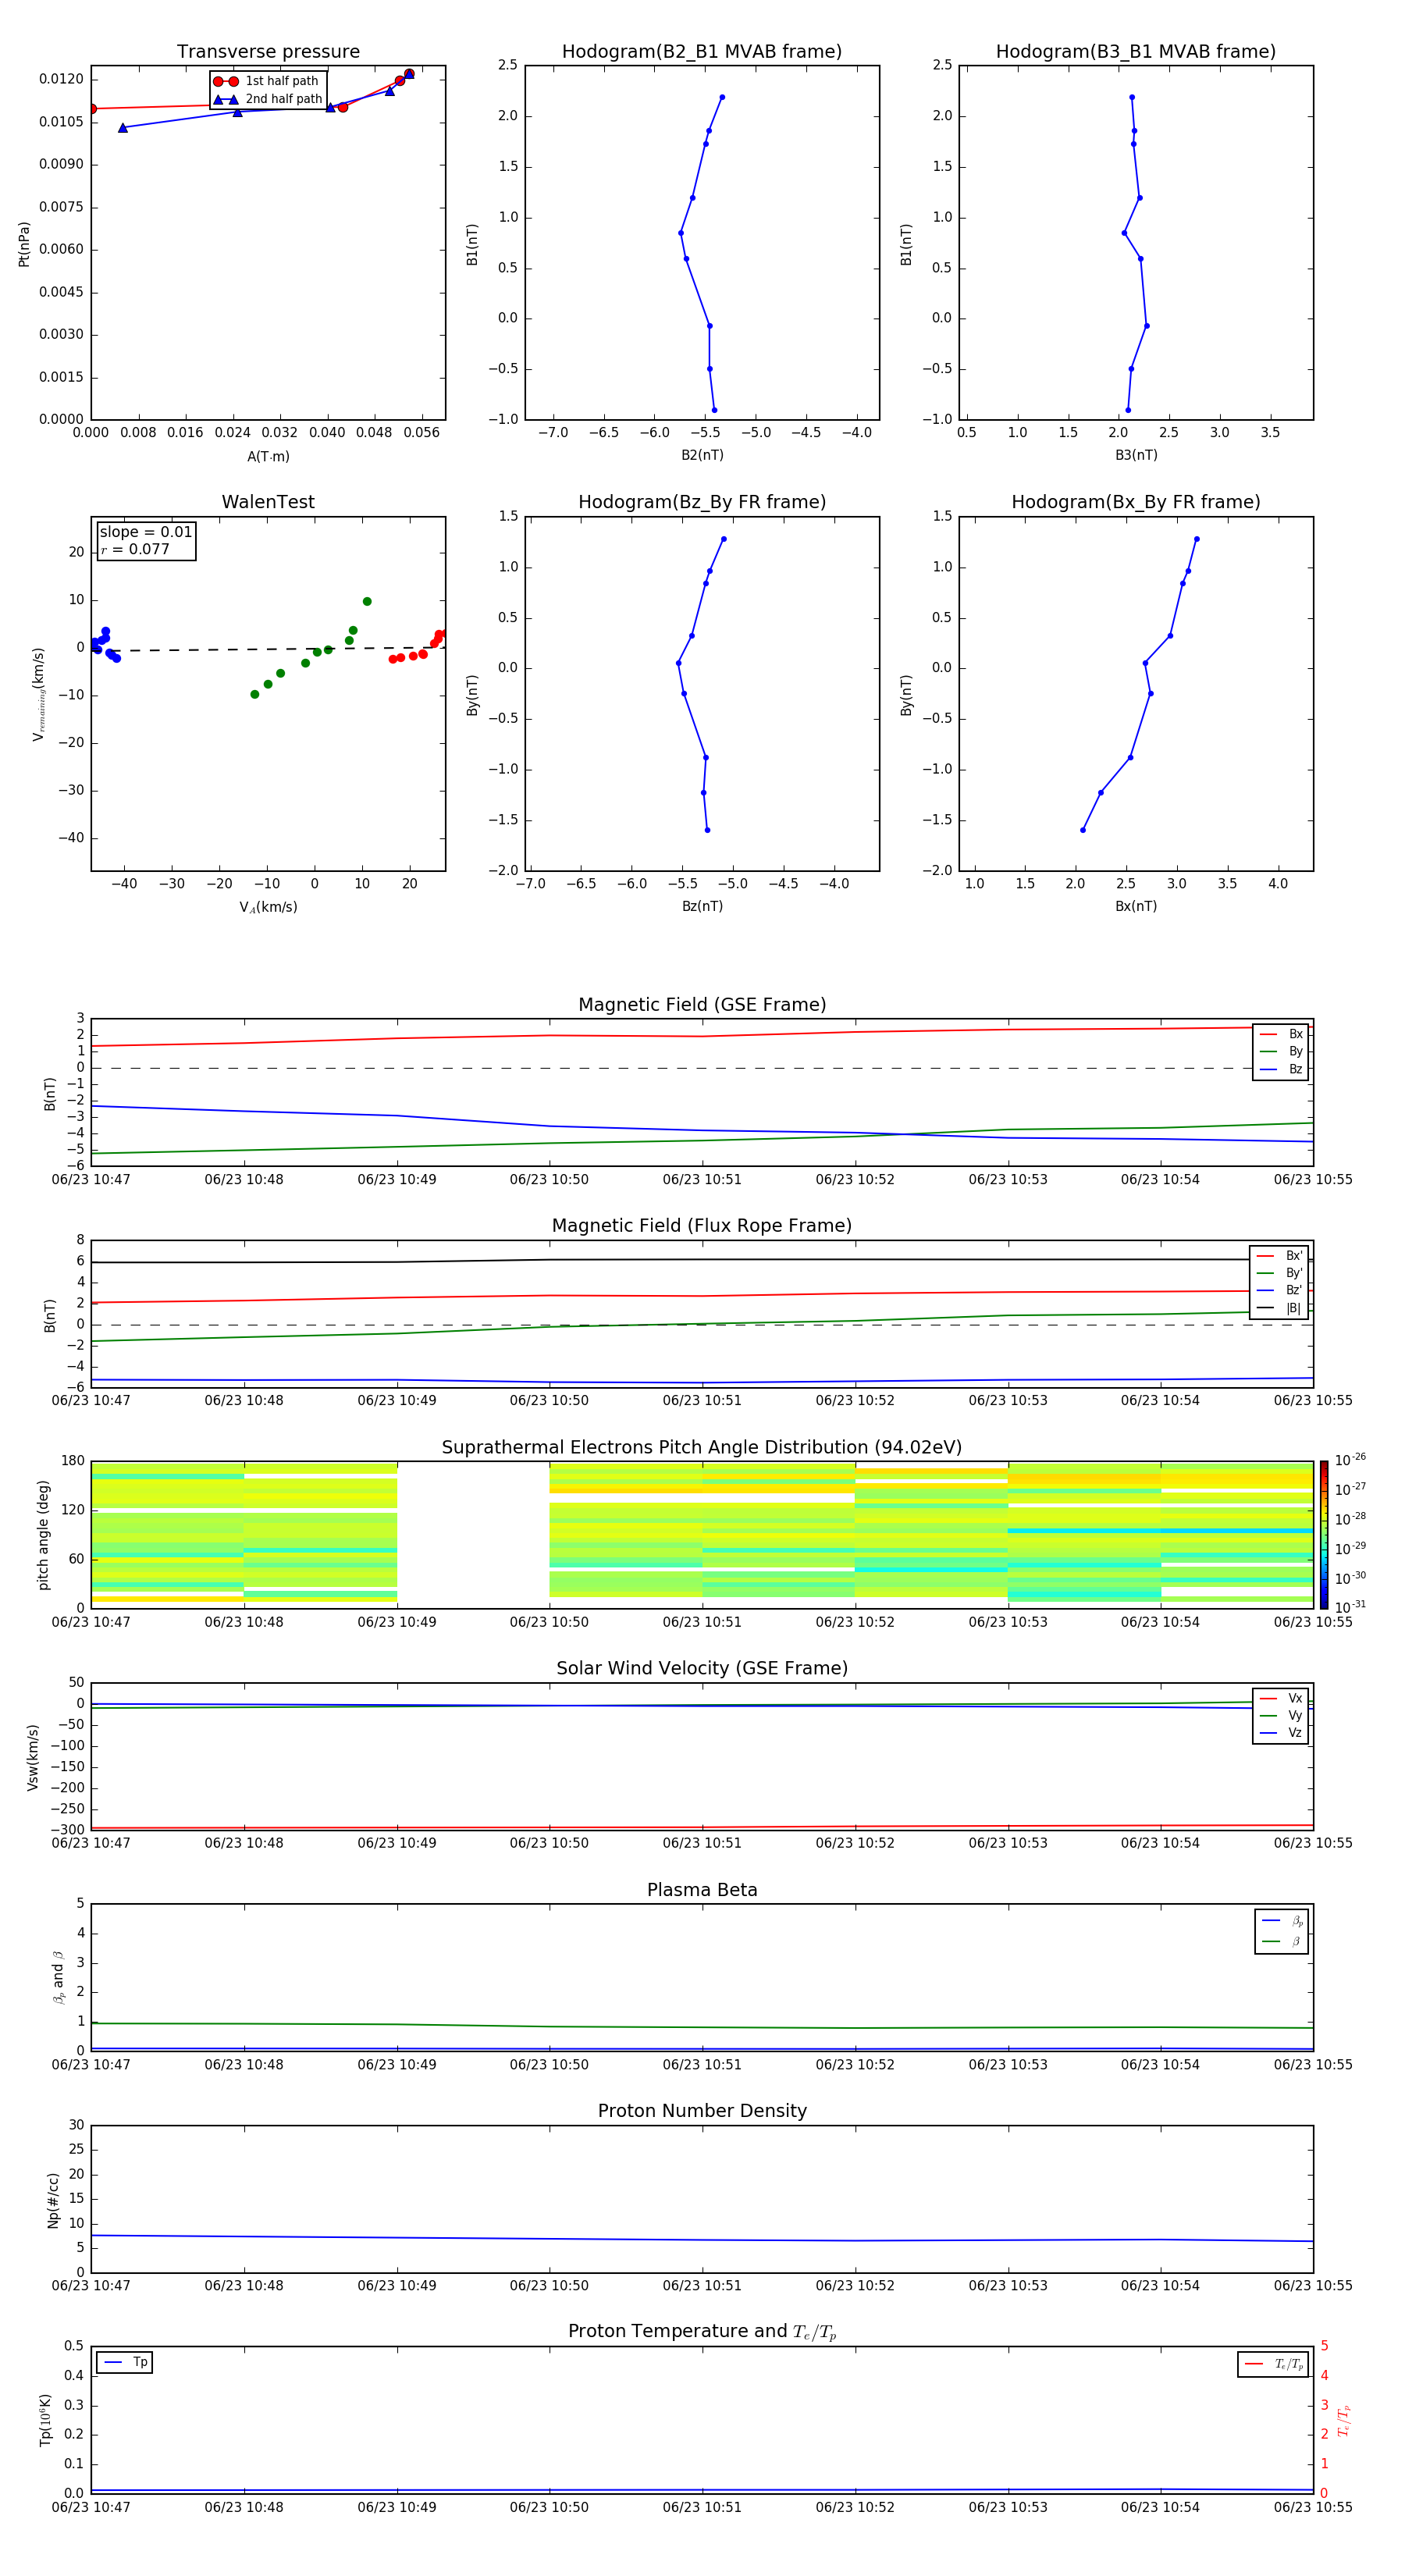The image size is (1405, 2576).
Task: Select the "A(T·m)" x-axis label
Action: [268, 457]
